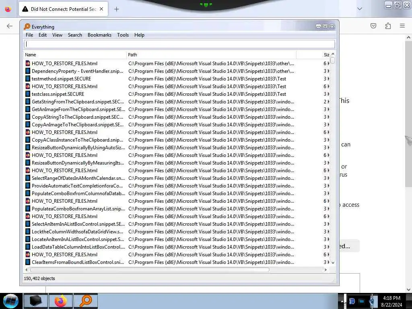The width and height of the screenshot is (412, 309).
Task: Click the vertical scrollbar up arrow in Everything
Action: (x=333, y=54)
